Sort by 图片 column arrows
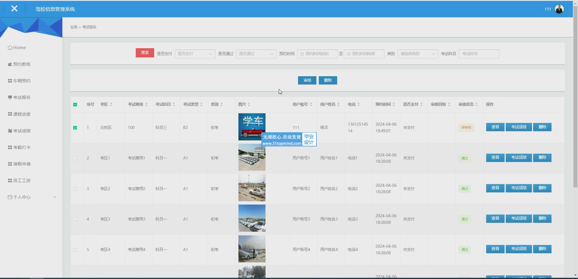The image size is (578, 279). tap(249, 104)
